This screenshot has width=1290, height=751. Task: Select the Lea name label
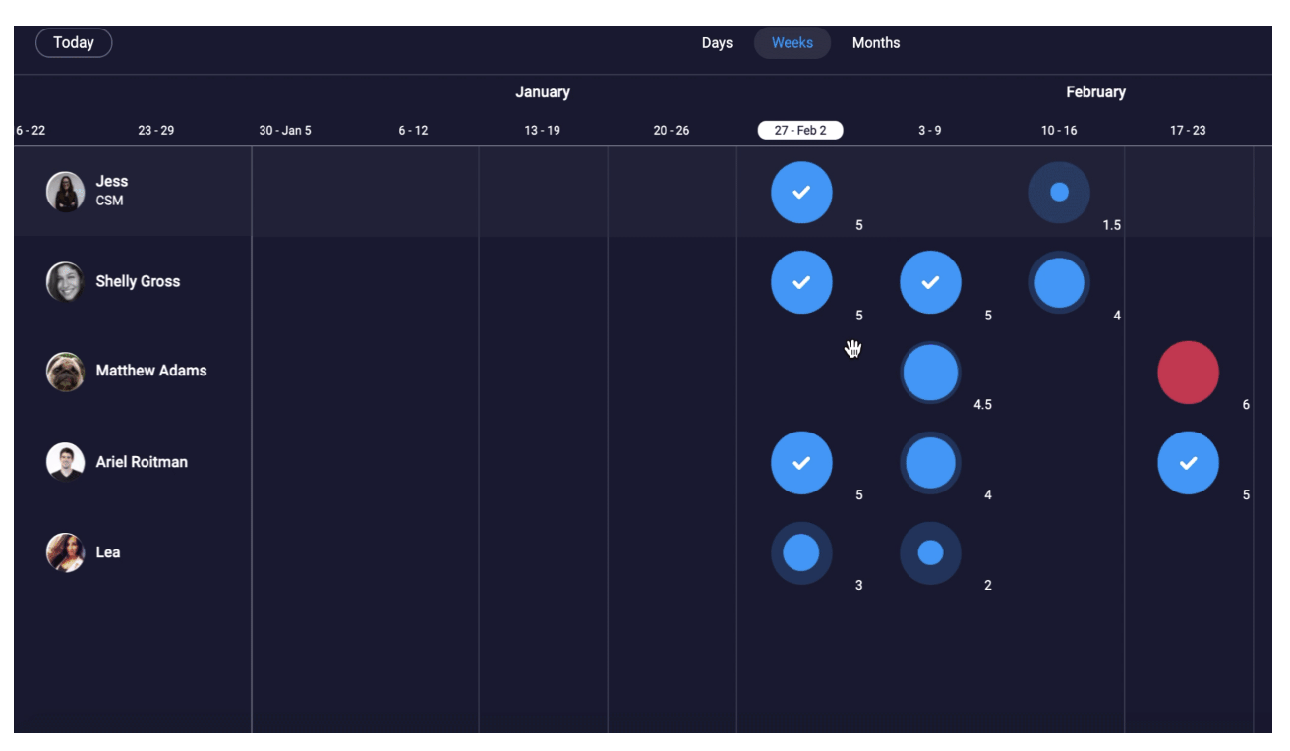(108, 552)
